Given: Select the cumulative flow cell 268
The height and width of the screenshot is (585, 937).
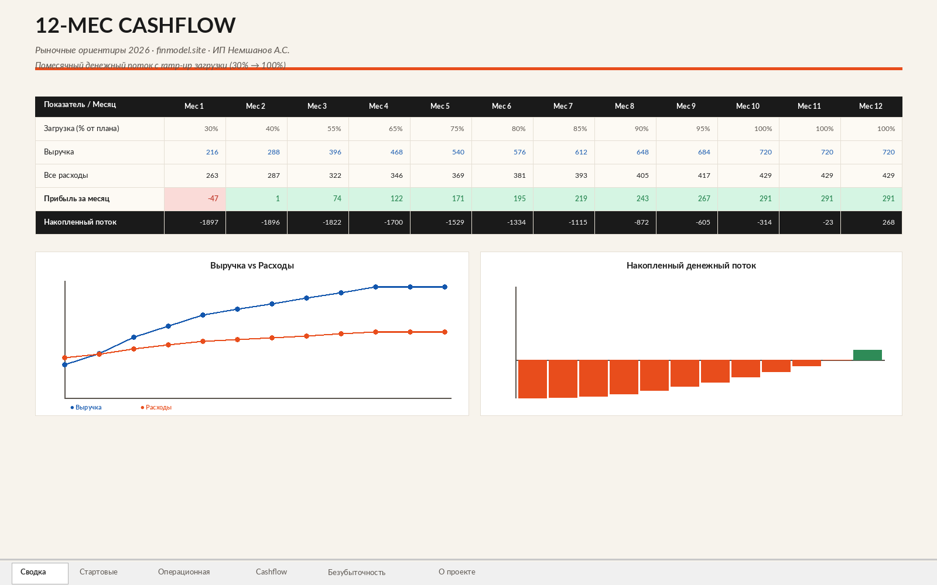Looking at the screenshot, I should pyautogui.click(x=871, y=222).
